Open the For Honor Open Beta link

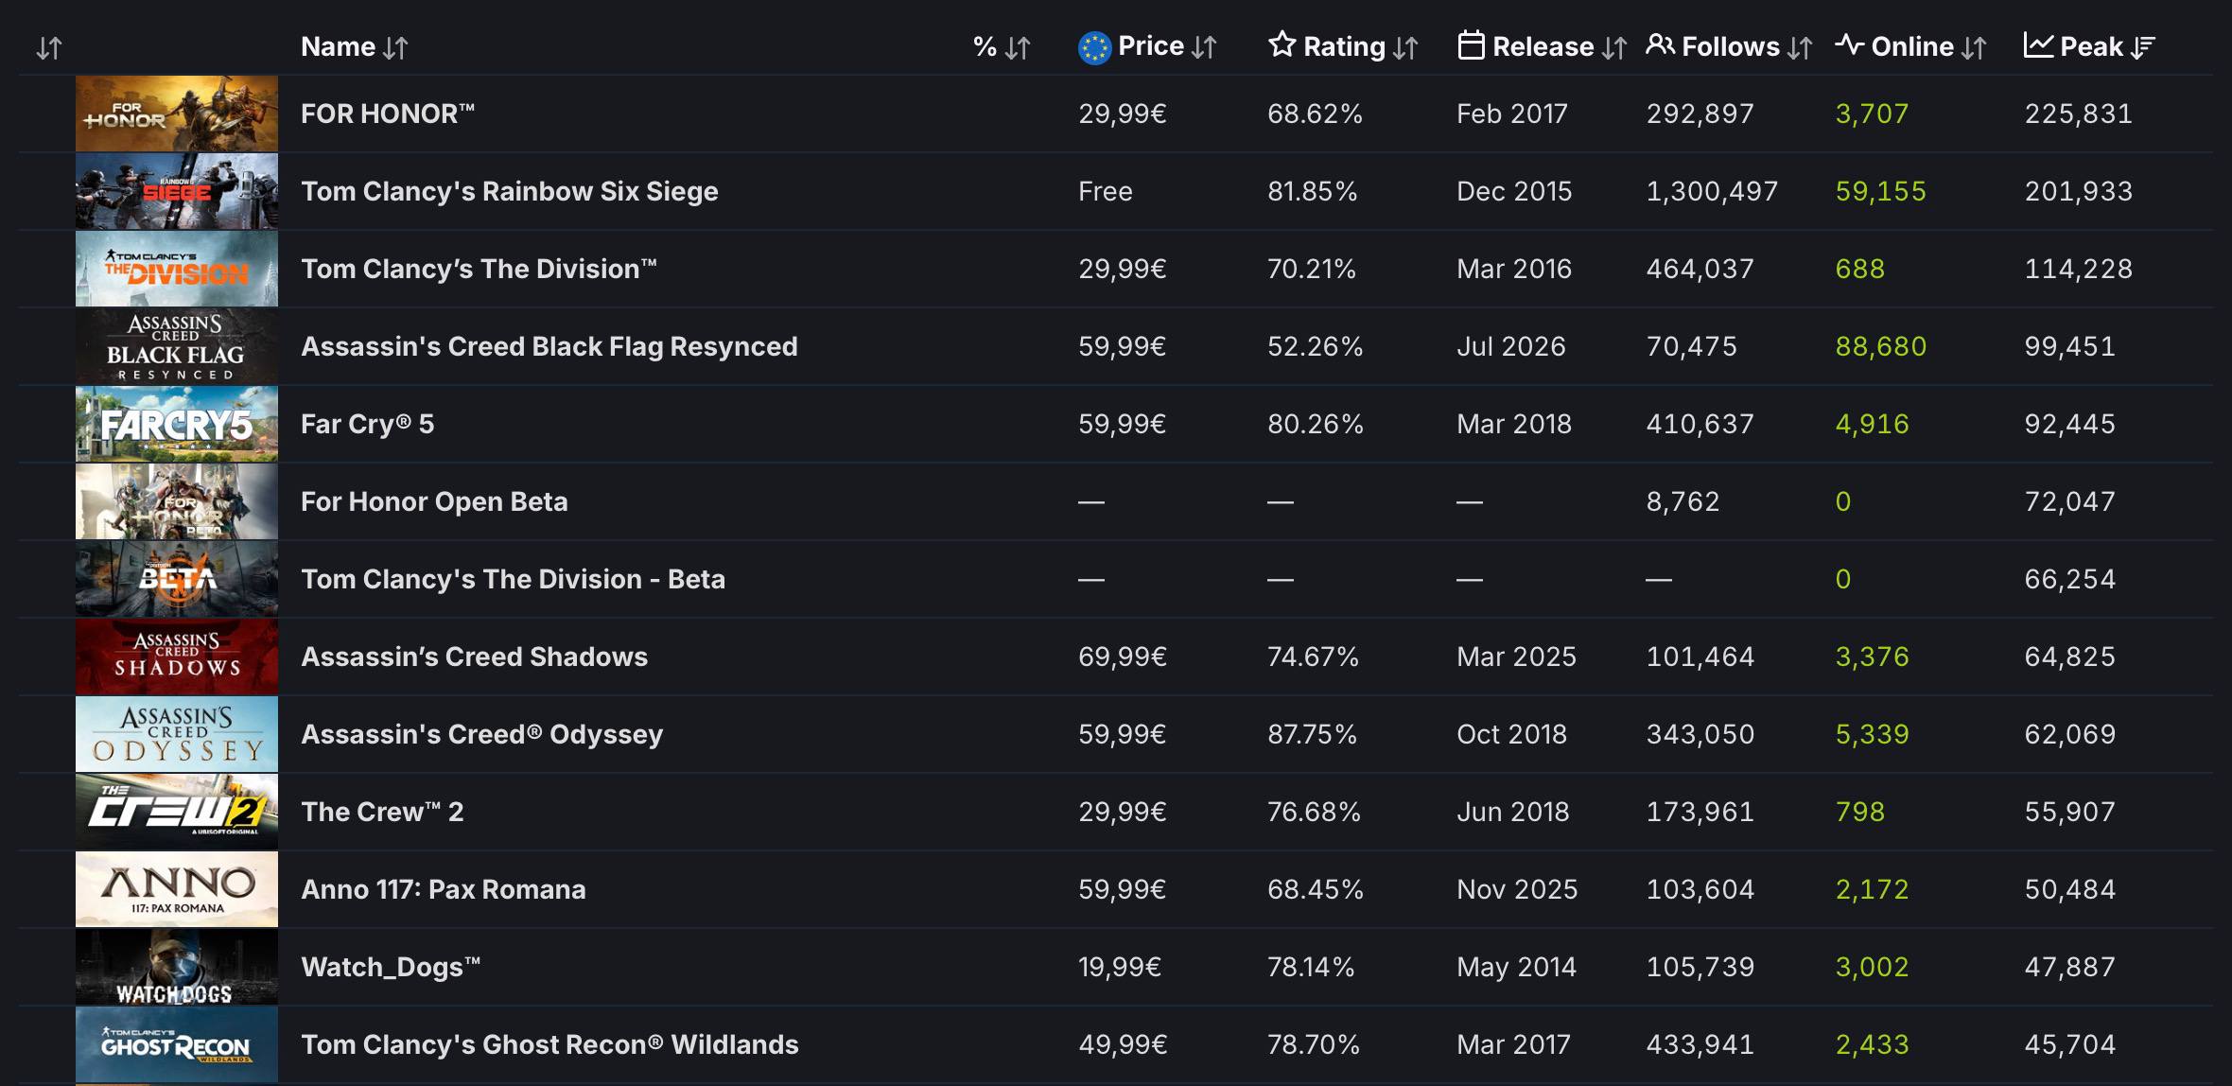coord(434,501)
